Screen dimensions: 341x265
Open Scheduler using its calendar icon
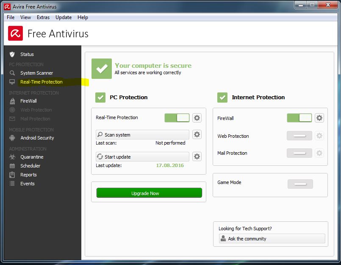tap(13, 166)
